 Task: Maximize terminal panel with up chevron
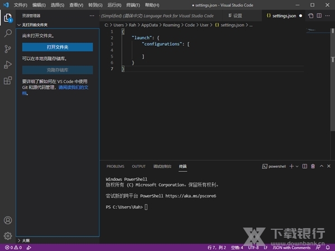coord(322,166)
